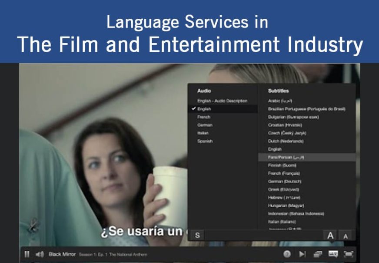Select German (Deutsch) subtitles

pos(285,182)
